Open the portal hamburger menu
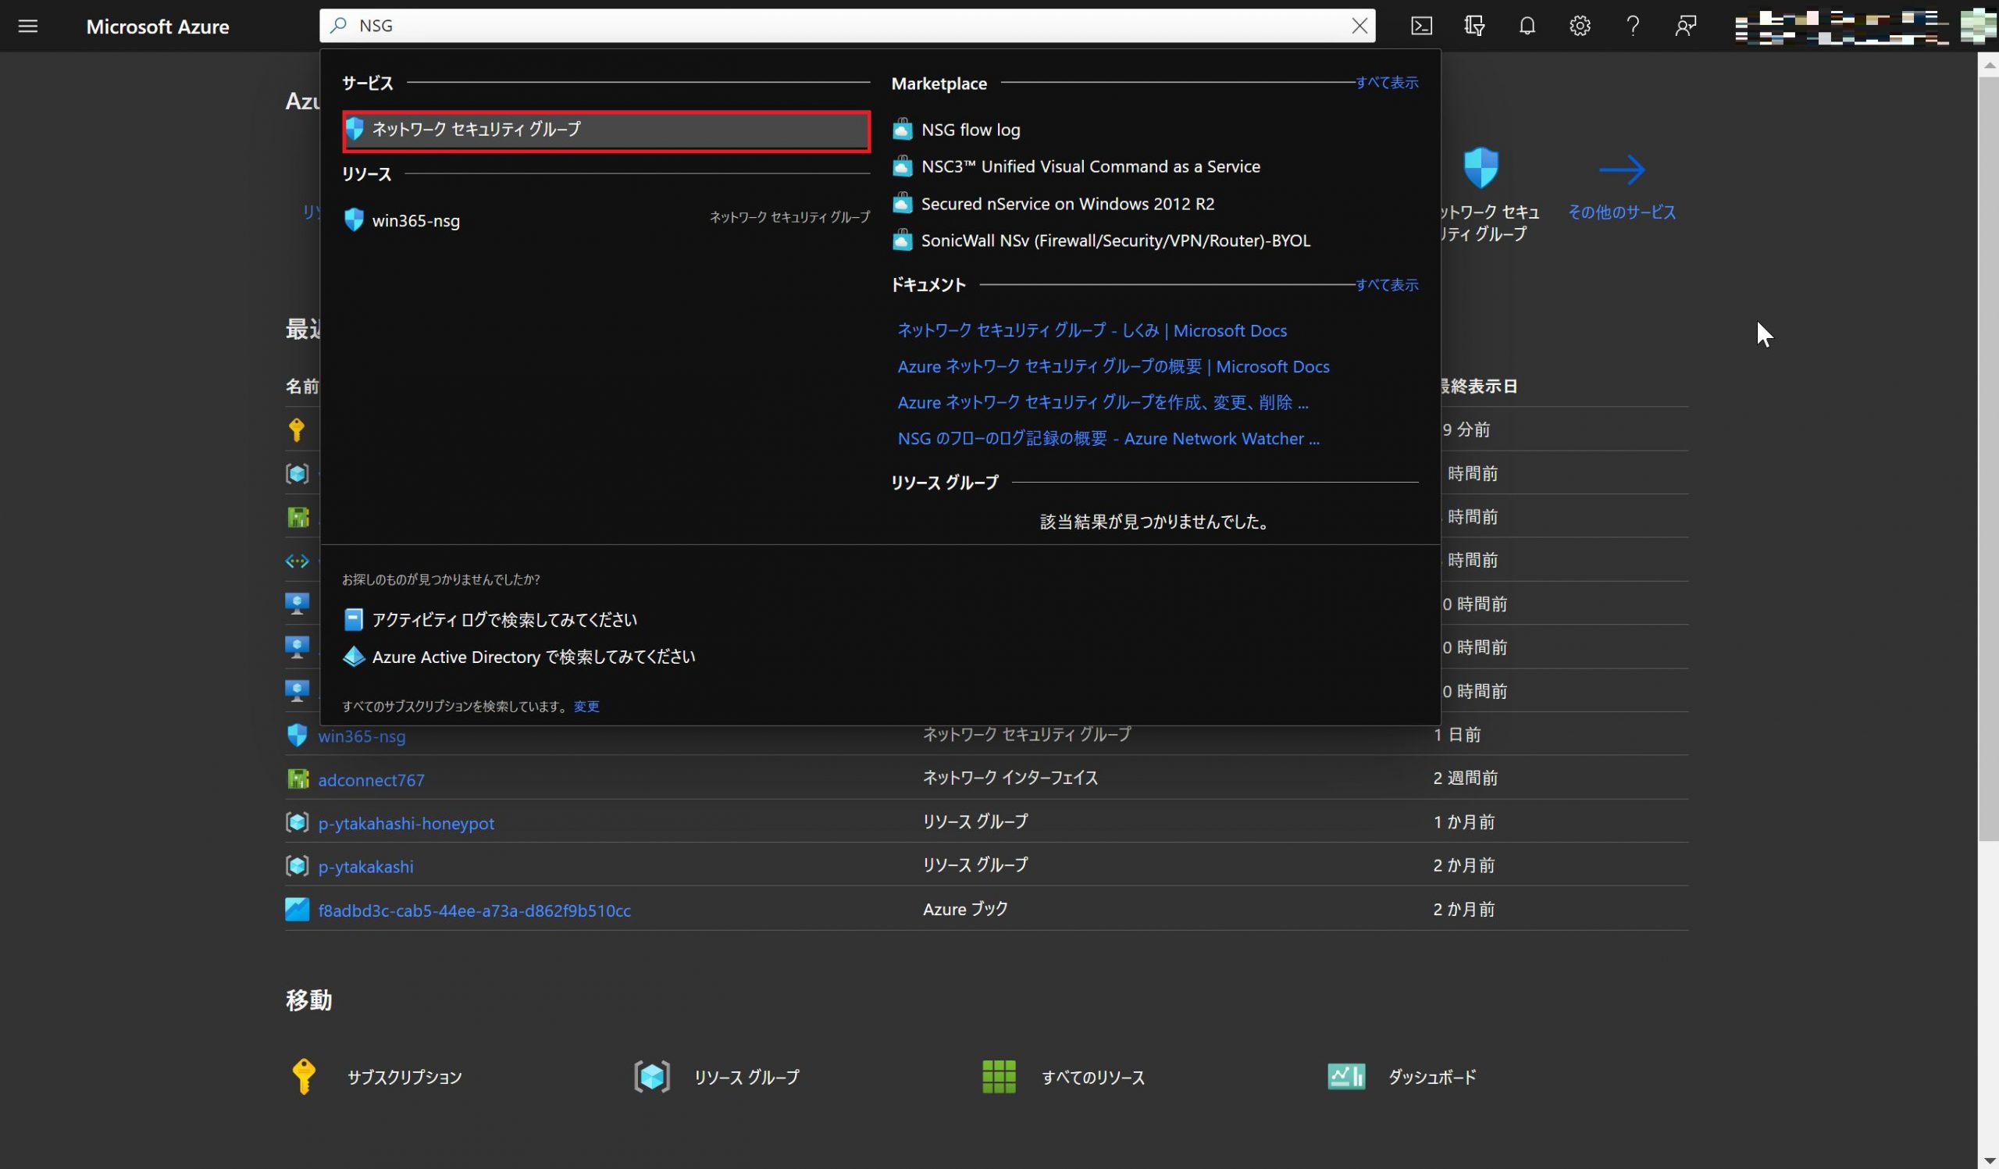Viewport: 1999px width, 1169px height. [28, 27]
